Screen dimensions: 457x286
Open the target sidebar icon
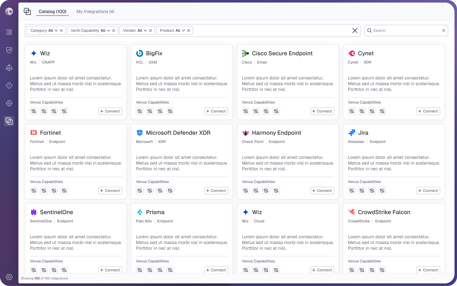point(9,103)
